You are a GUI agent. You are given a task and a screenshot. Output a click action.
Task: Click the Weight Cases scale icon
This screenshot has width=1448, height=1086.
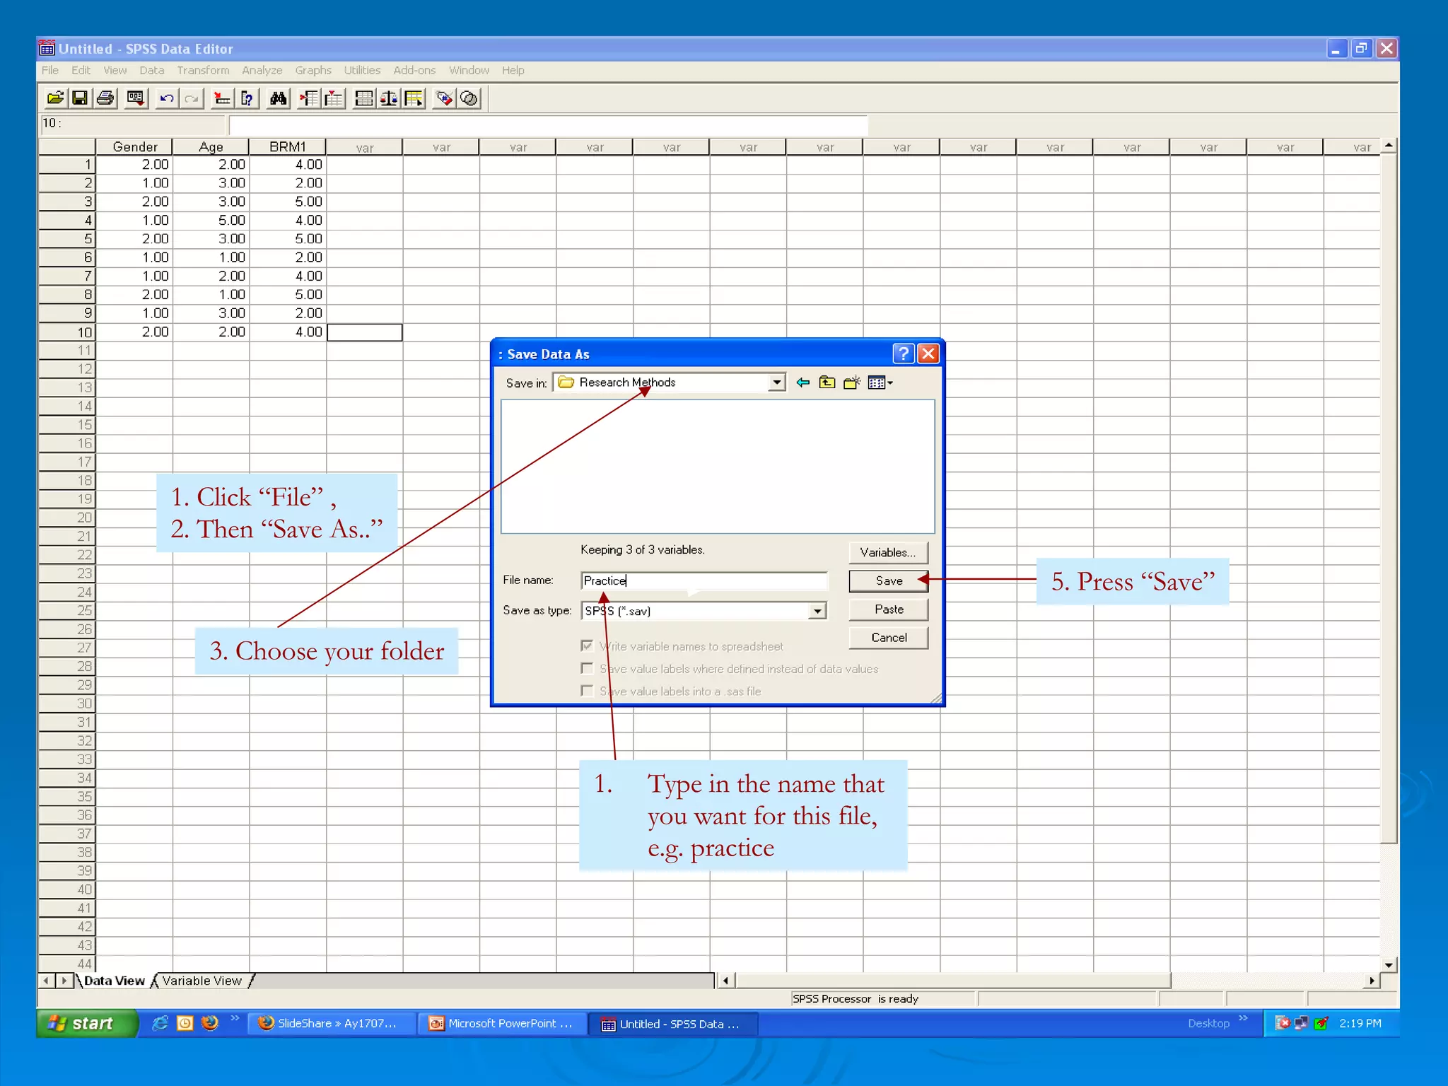pyautogui.click(x=388, y=98)
